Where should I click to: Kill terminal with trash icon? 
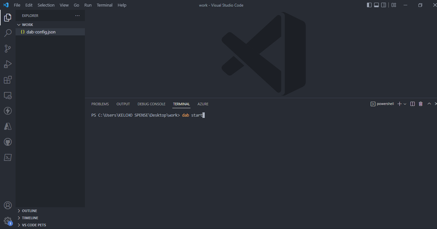421,104
